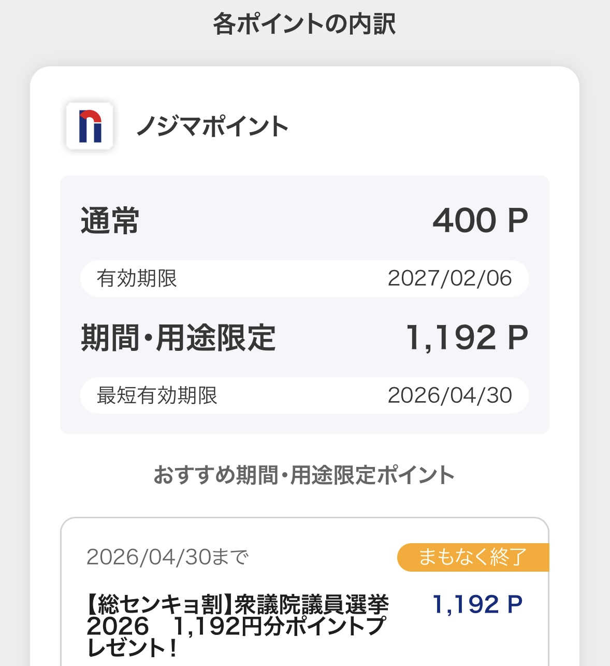The width and height of the screenshot is (610, 666).
Task: Click the 衆議院議員選挙 text in campaign title
Action: 312,604
